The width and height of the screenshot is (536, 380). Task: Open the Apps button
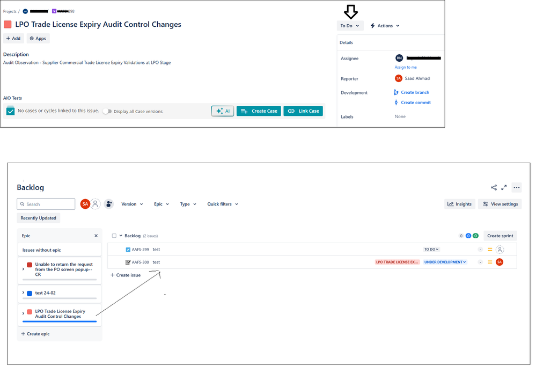click(x=38, y=38)
